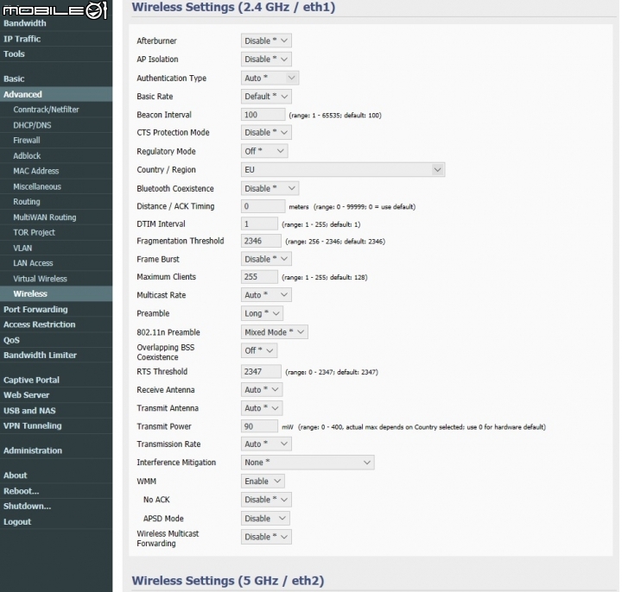Open the Afterburner dropdown
The image size is (622, 592).
click(265, 41)
